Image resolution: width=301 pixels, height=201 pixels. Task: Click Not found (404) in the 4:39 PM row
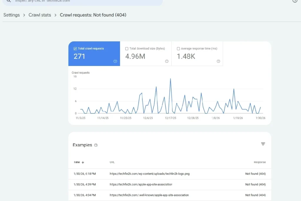[x=255, y=185]
